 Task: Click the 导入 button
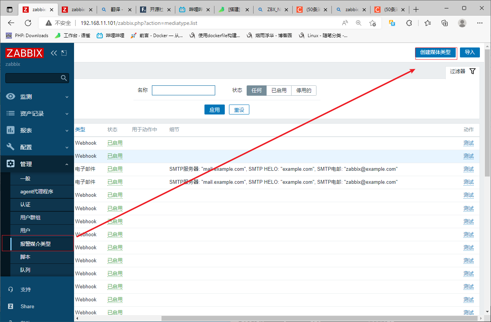click(470, 52)
